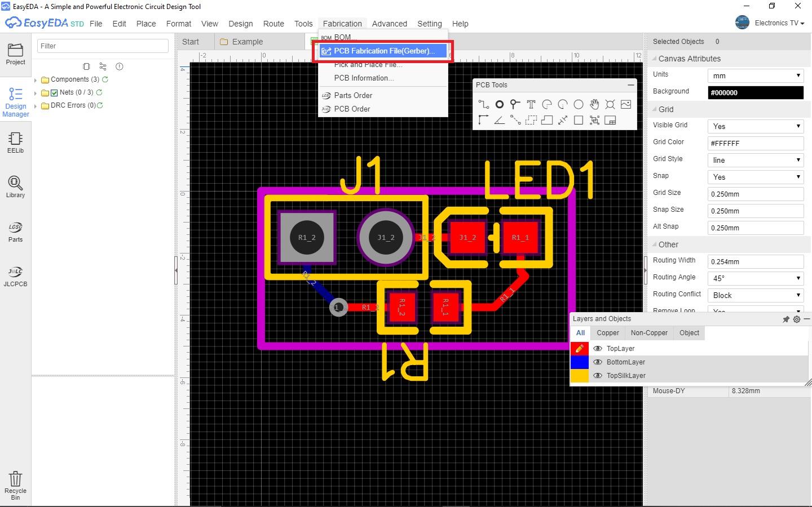This screenshot has height=507, width=812.
Task: Open the JLCPCB sidebar panel
Action: coord(15,276)
